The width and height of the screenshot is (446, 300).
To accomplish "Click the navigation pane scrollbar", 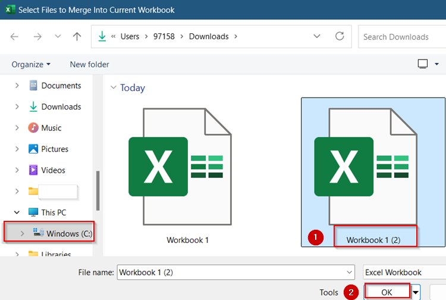I will click(x=98, y=190).
